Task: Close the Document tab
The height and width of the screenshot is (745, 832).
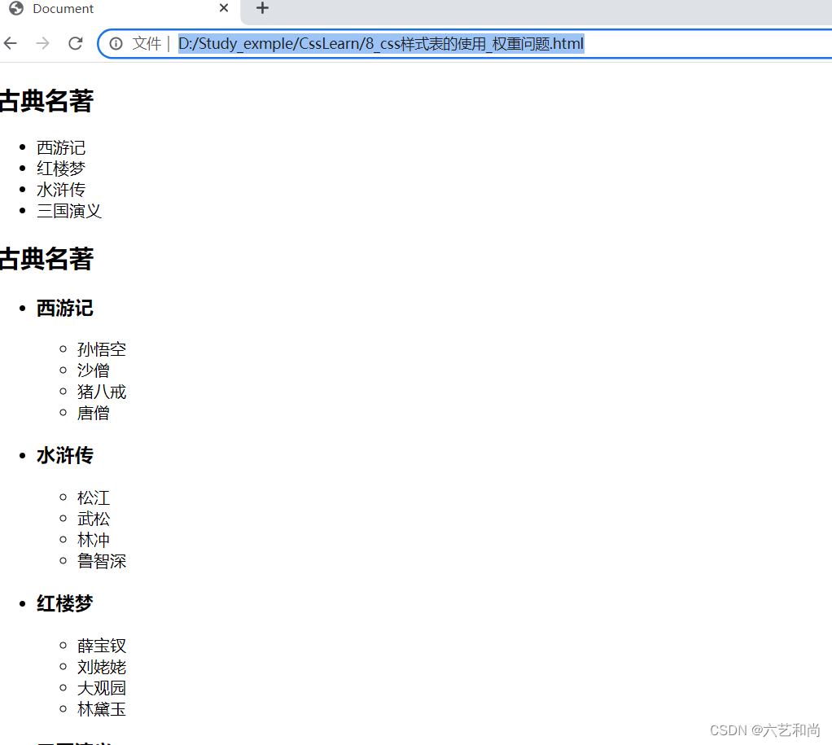Action: tap(224, 8)
